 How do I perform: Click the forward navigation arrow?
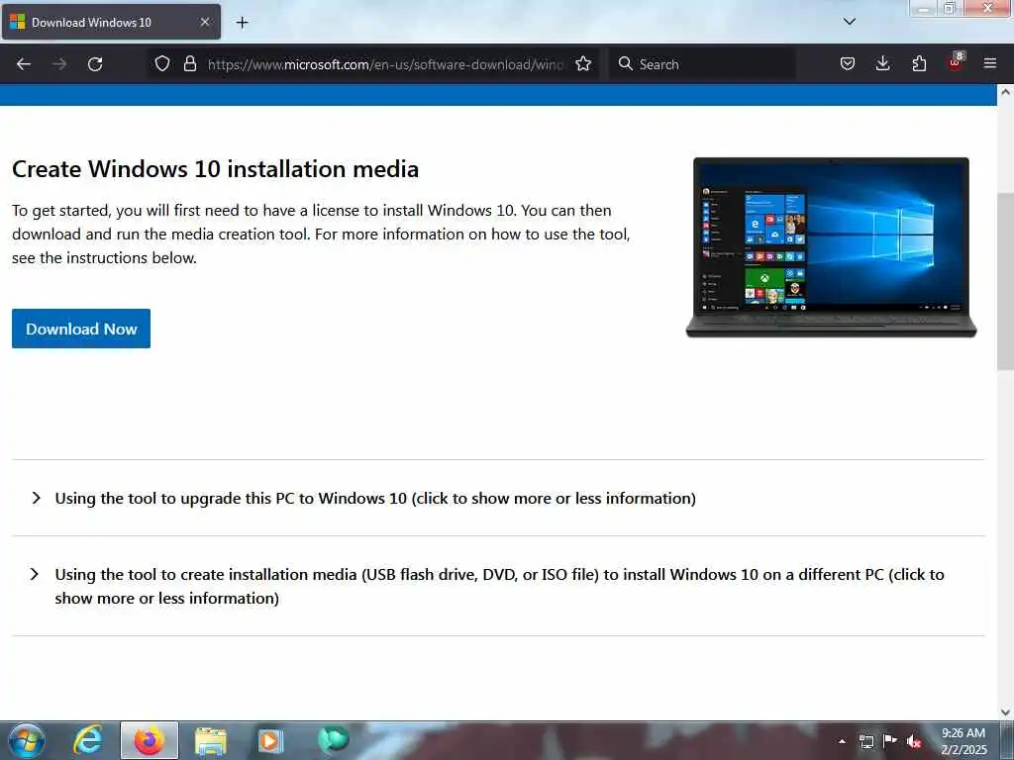click(59, 64)
